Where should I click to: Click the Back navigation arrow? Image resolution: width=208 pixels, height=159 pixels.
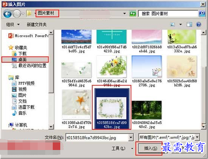[8, 14]
